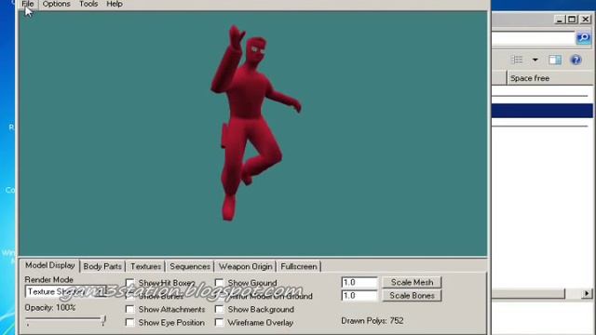Toggle the preview pane icon in Explorer
596x335 pixels.
555,60
